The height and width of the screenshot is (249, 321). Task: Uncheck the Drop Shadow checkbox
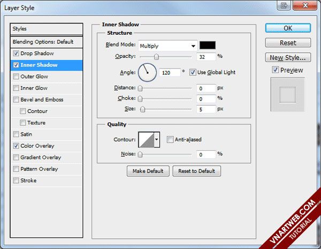pos(16,53)
